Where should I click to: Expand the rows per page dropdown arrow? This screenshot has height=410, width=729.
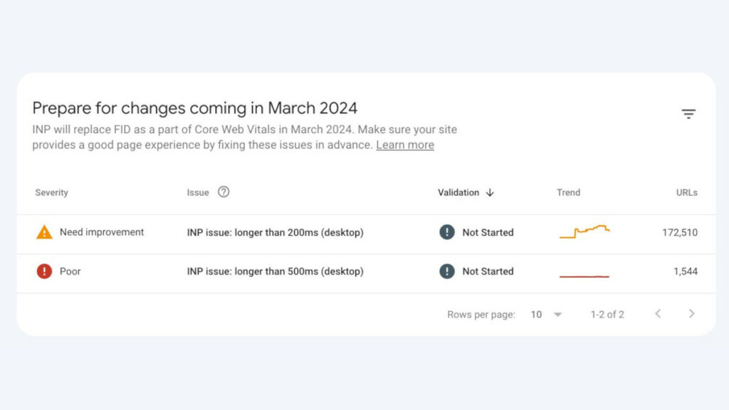[558, 315]
